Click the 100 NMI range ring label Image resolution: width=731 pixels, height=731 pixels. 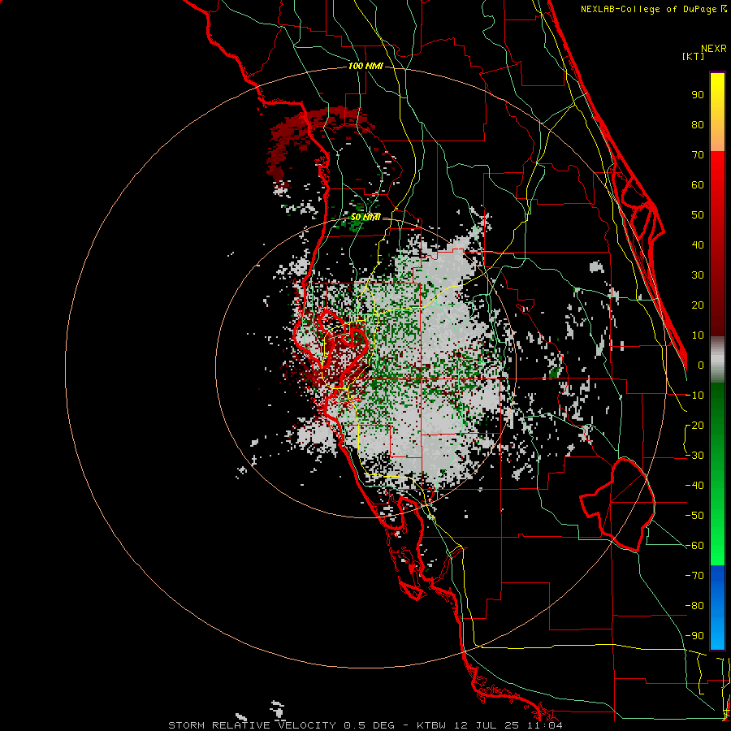click(x=365, y=66)
